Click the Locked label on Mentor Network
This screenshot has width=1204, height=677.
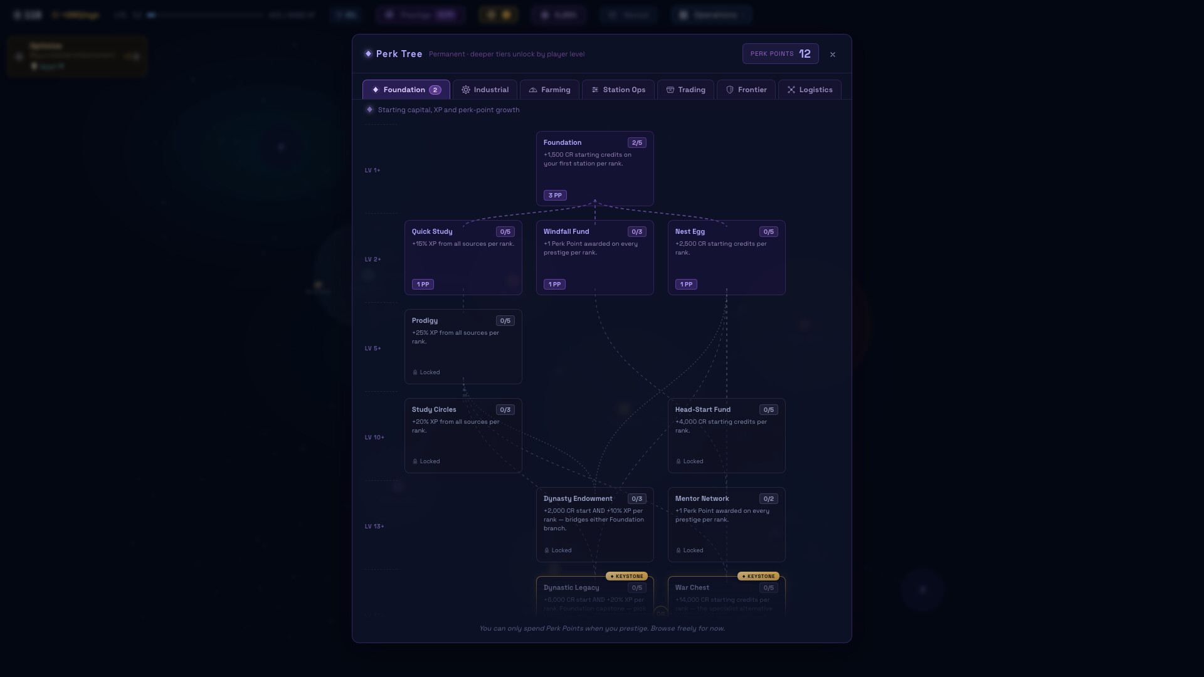(x=690, y=550)
